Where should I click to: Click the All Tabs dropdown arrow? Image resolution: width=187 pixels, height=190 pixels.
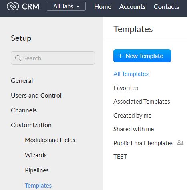[x=78, y=6]
